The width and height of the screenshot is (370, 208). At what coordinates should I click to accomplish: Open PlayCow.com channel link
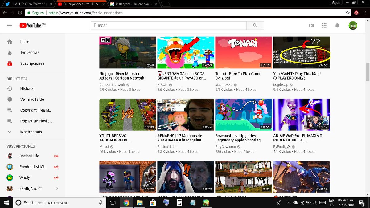(226, 147)
